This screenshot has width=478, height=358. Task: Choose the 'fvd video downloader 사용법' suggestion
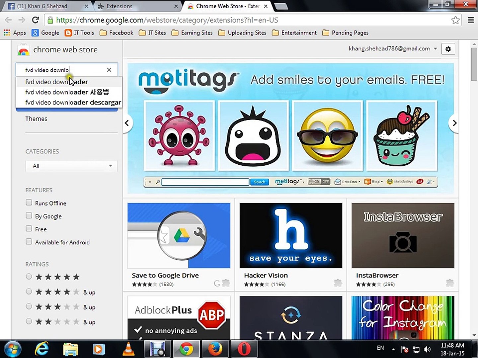tap(69, 92)
